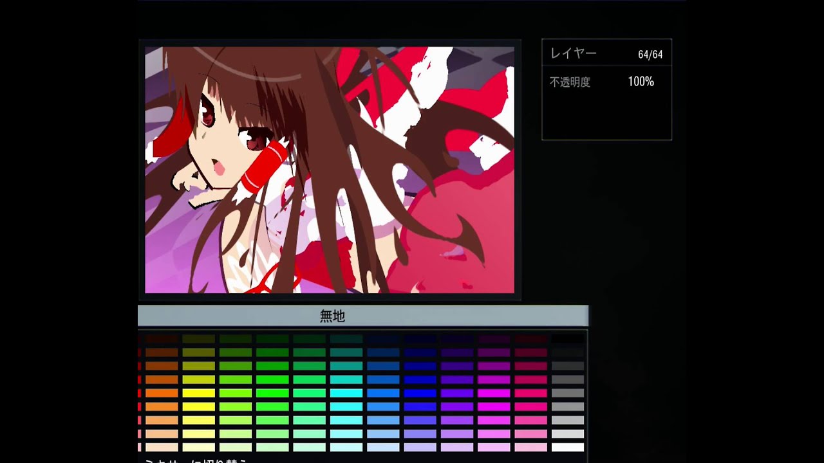Choose the most vivid magenta swatch
The height and width of the screenshot is (463, 824).
pos(494,393)
